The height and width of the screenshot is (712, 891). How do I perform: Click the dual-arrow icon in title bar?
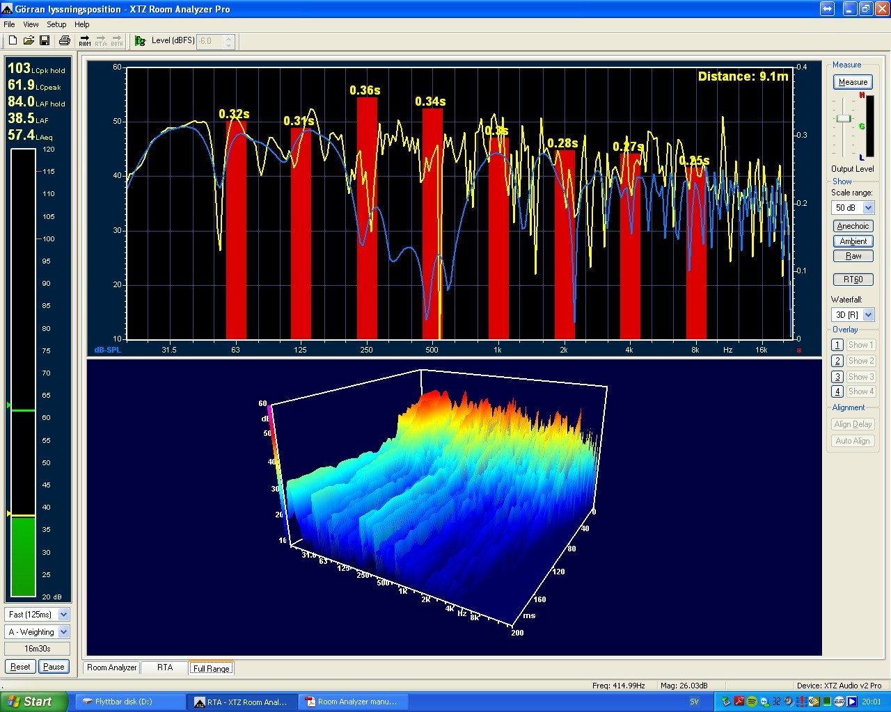click(x=827, y=9)
